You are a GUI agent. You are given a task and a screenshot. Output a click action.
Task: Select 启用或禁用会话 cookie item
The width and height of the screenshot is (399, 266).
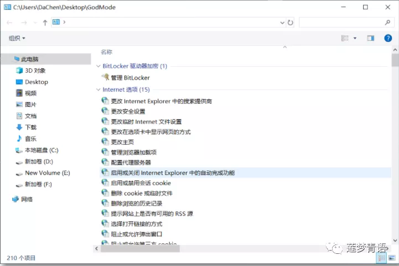(x=136, y=183)
